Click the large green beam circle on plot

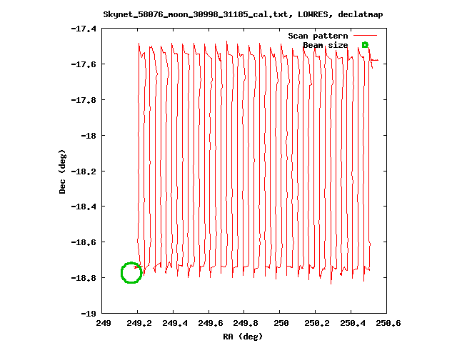(x=131, y=272)
